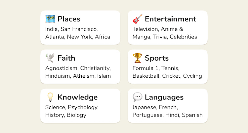Open the Knowledge category heading
The image size is (248, 133).
77,97
